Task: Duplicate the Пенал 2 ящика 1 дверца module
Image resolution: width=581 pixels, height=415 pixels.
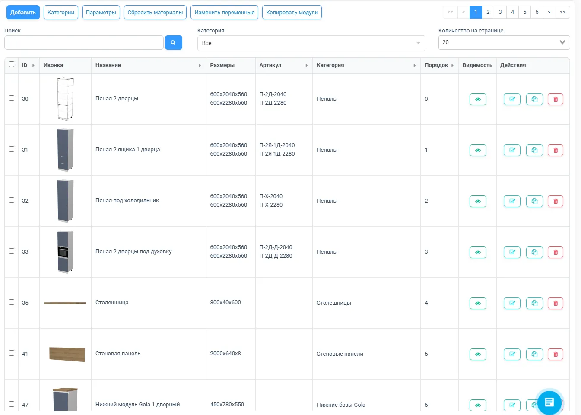Action: point(534,150)
